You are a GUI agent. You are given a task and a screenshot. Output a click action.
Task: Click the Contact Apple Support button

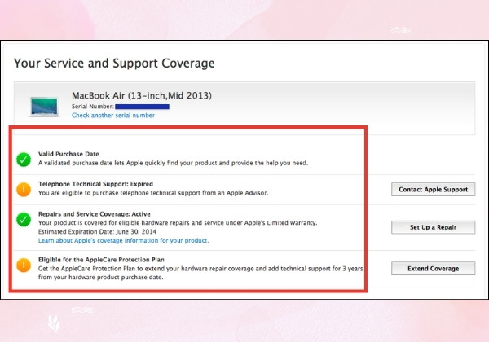434,190
